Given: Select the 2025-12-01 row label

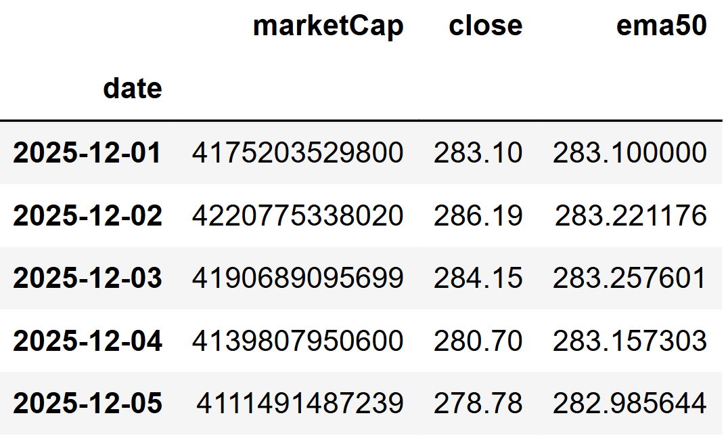Looking at the screenshot, I should [x=87, y=152].
